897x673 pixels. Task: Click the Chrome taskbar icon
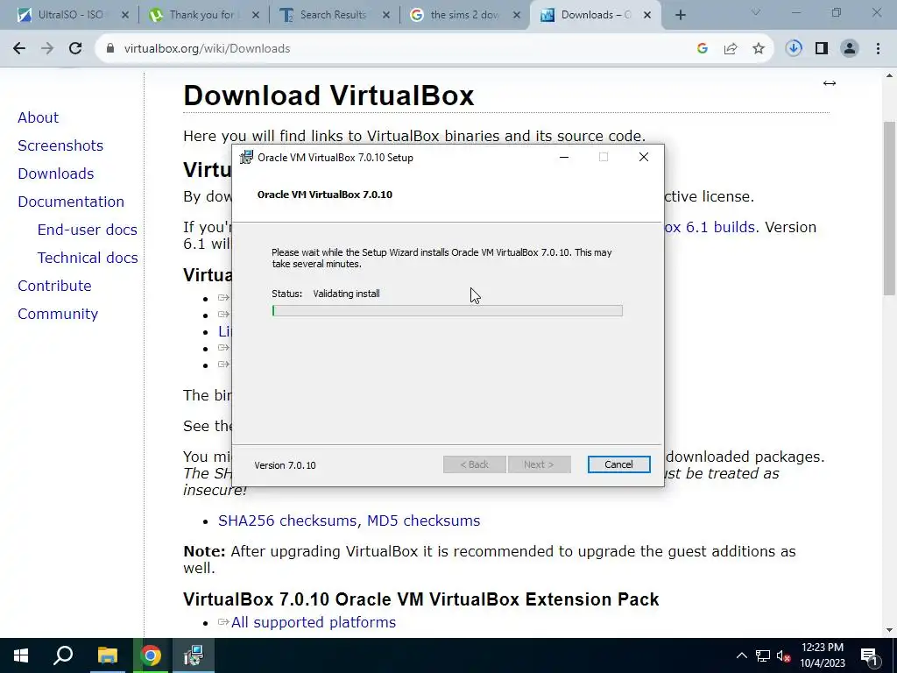pos(151,655)
